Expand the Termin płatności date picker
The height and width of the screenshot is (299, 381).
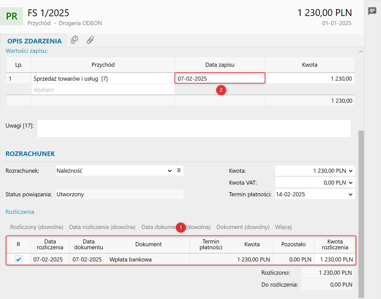pyautogui.click(x=351, y=195)
